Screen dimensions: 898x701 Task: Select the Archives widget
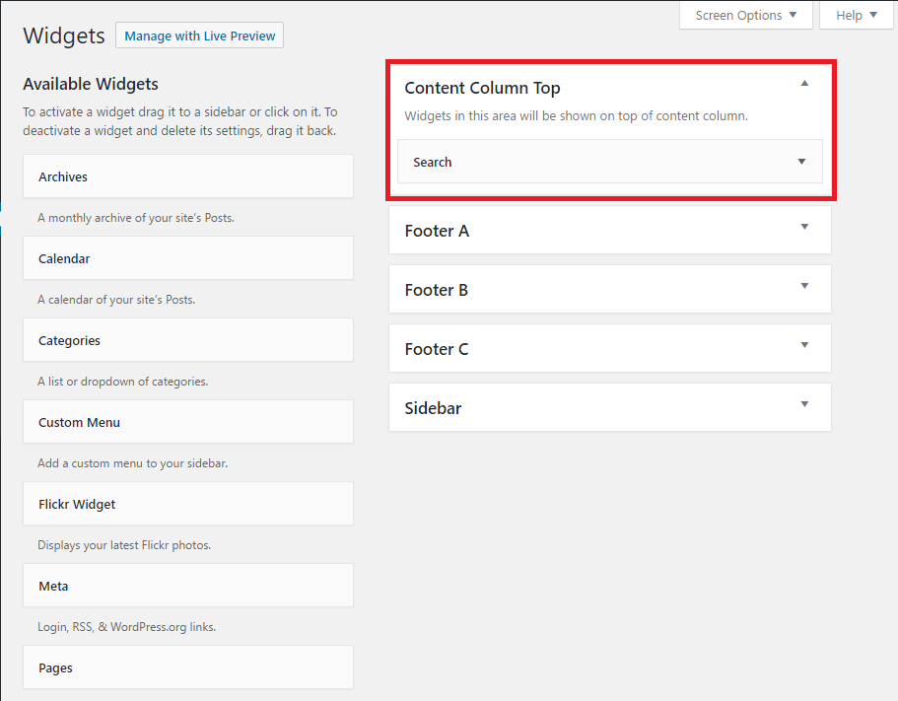pos(187,175)
